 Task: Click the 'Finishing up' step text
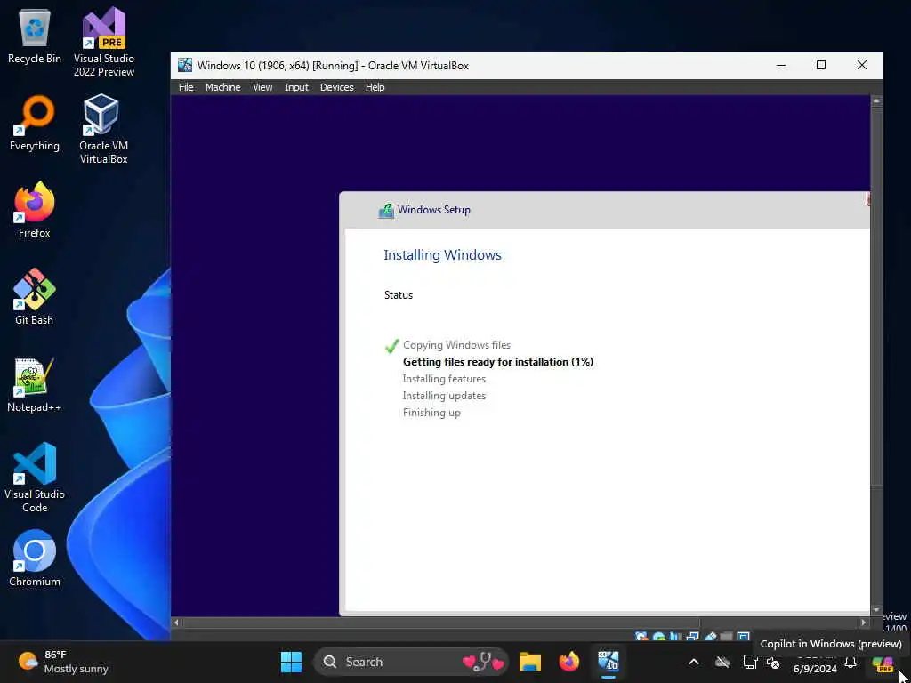[x=431, y=413]
